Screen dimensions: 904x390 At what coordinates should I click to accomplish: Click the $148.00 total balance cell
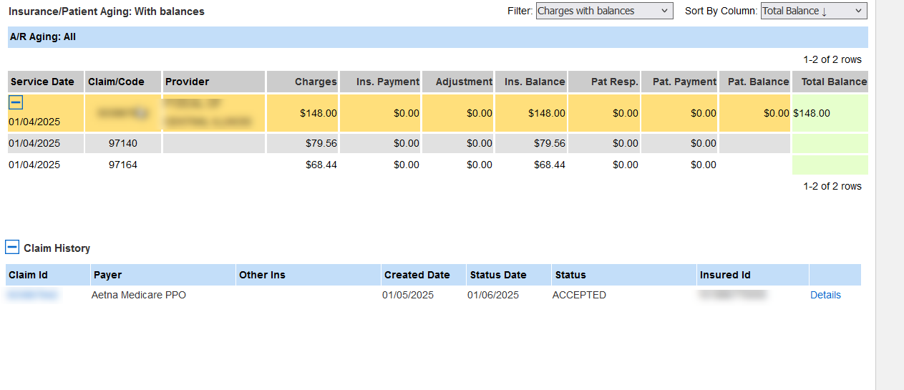(812, 113)
